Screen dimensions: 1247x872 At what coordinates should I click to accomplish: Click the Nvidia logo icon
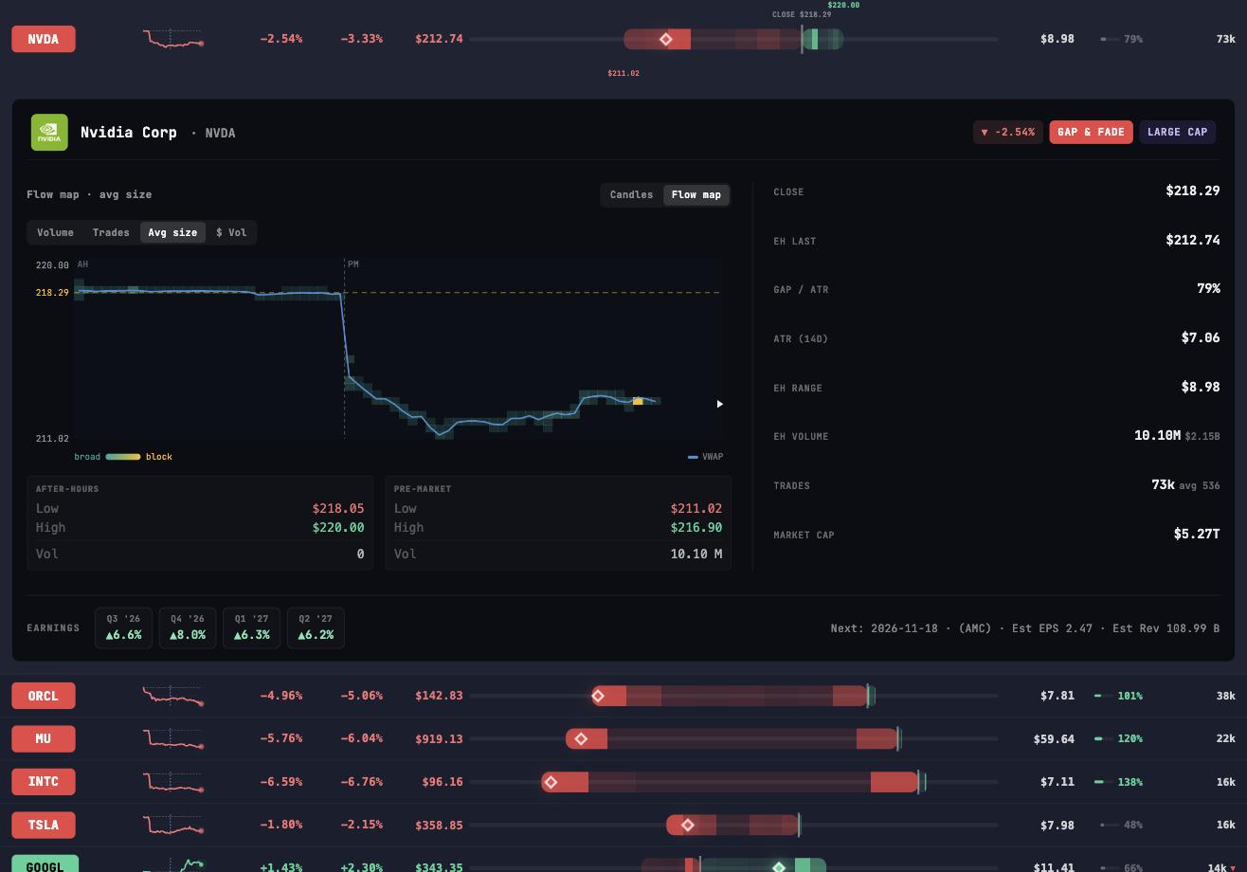[49, 133]
